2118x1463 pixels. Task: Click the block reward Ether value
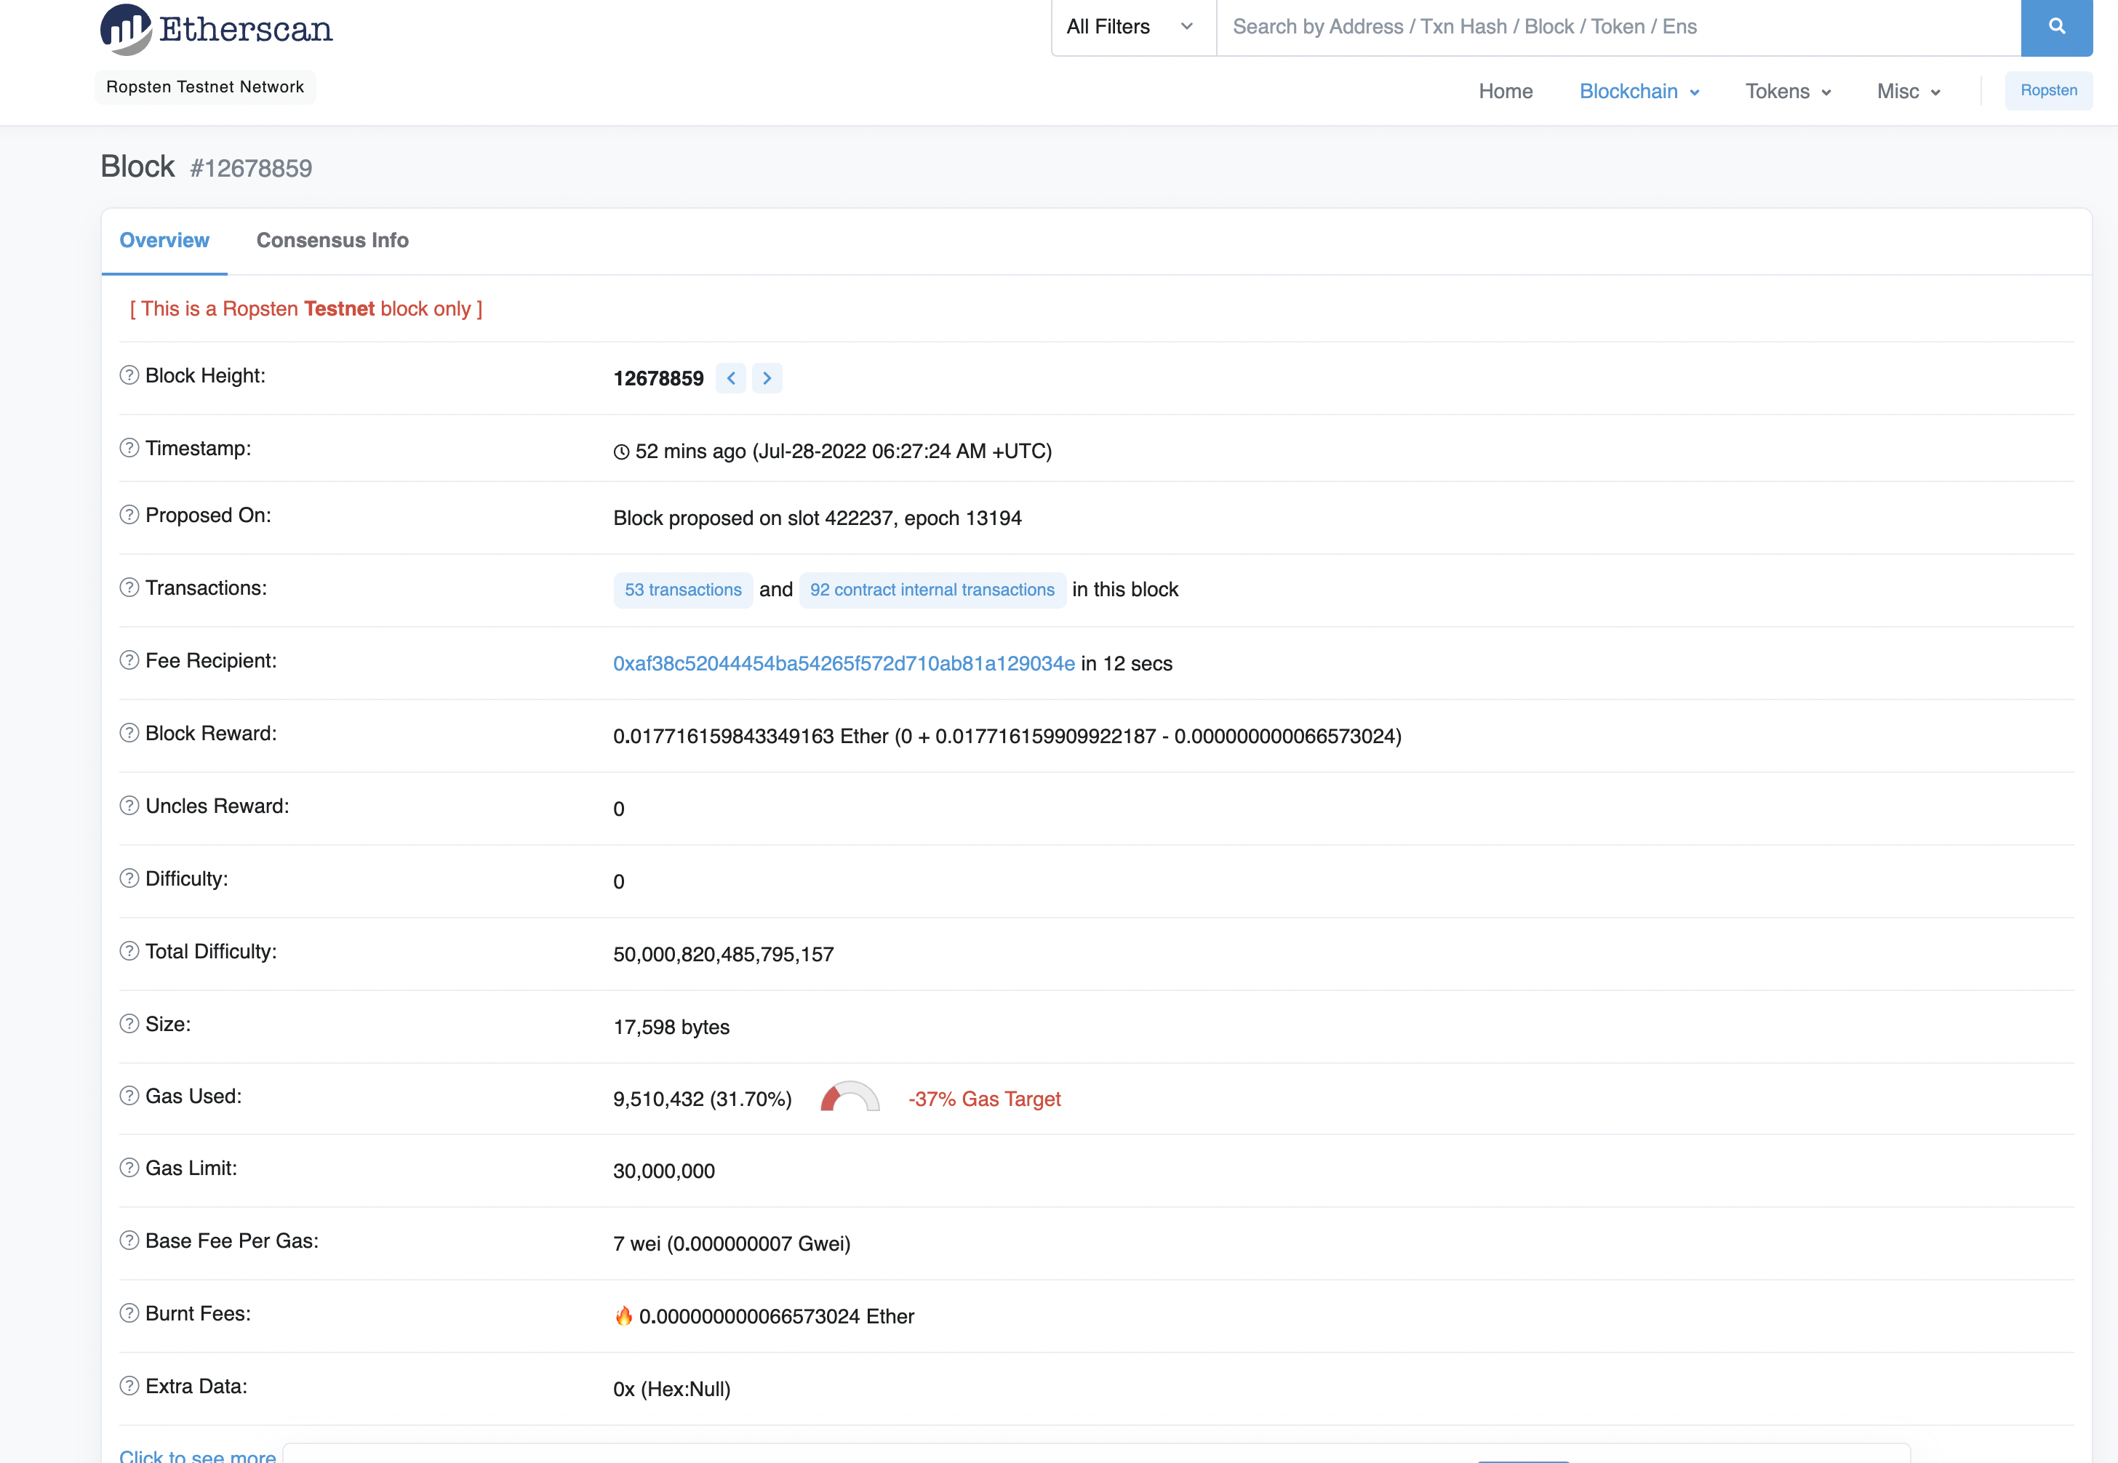click(x=1007, y=736)
